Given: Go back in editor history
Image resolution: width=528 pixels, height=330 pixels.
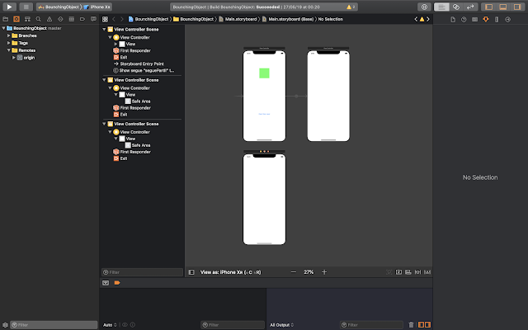Looking at the screenshot, I should [114, 19].
